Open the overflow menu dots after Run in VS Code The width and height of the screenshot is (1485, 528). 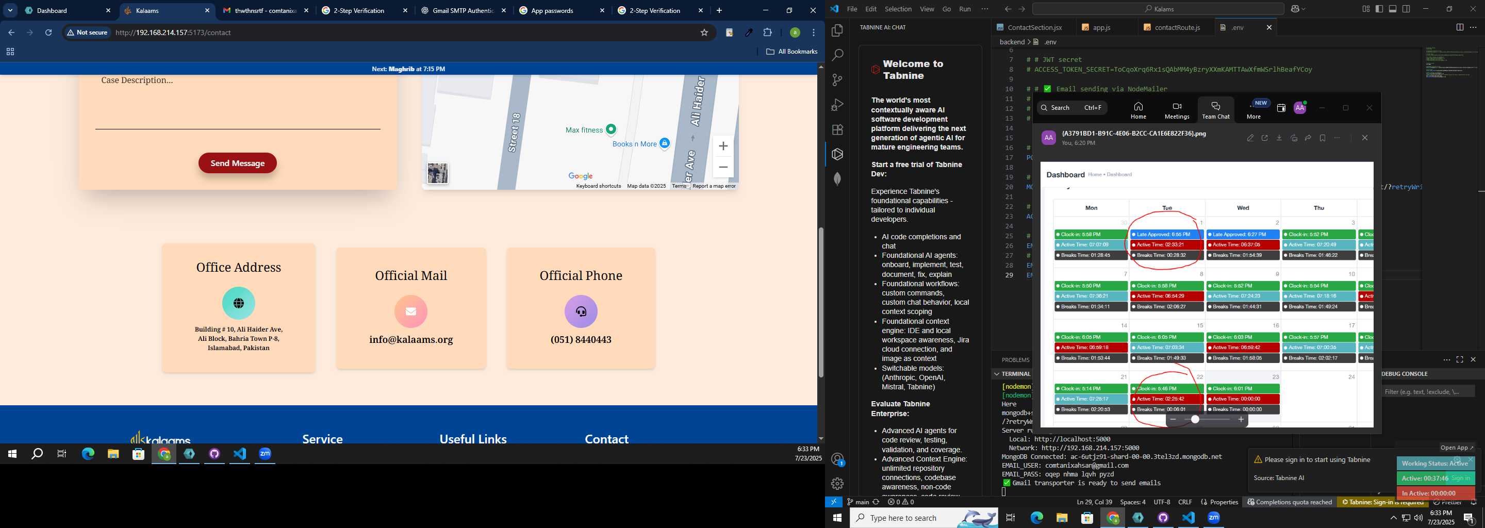[985, 9]
